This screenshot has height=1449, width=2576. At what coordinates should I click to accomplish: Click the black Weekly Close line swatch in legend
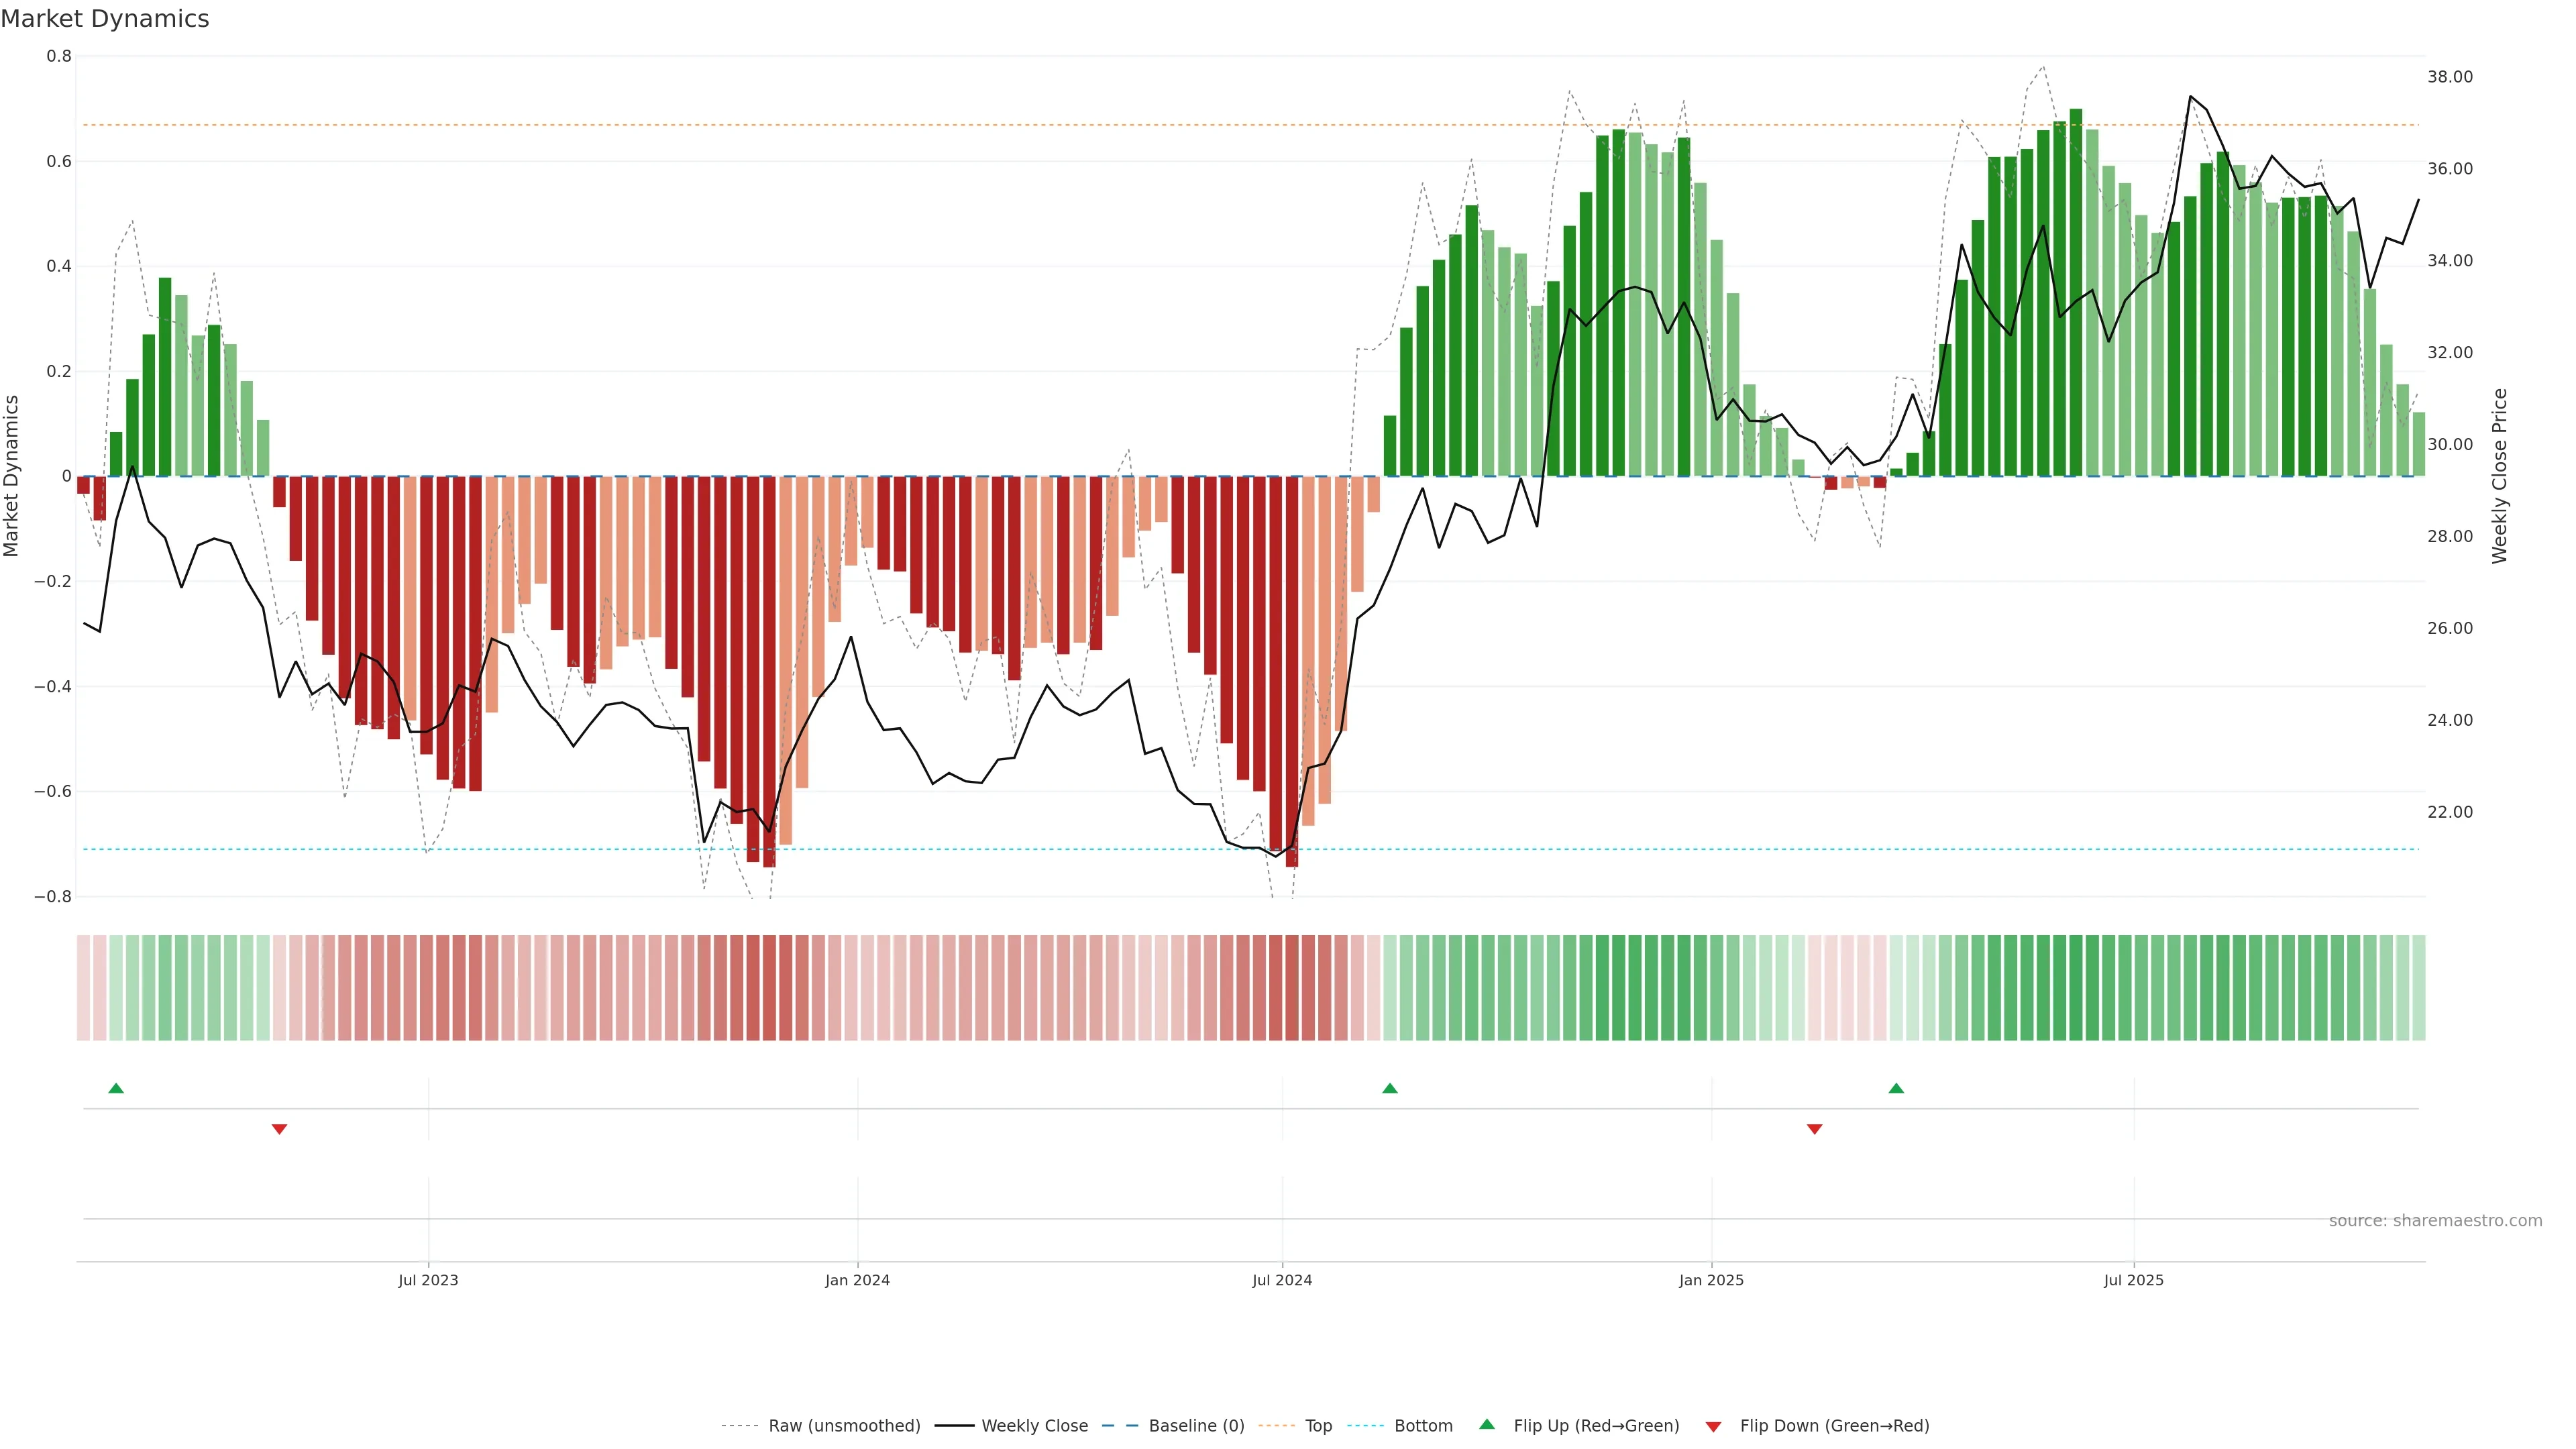pos(954,1426)
